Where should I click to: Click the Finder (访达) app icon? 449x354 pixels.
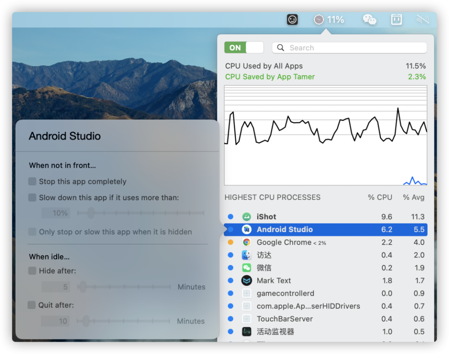247,255
